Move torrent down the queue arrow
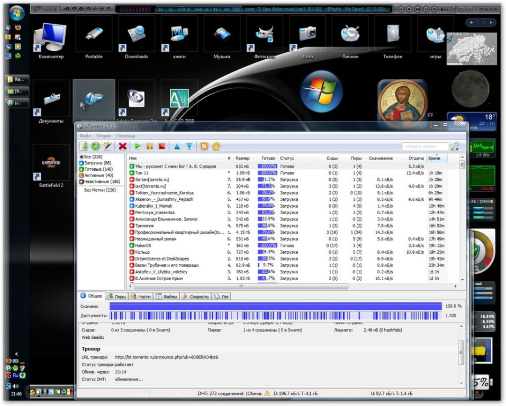Screen dimensions: 506x406 tap(189, 146)
